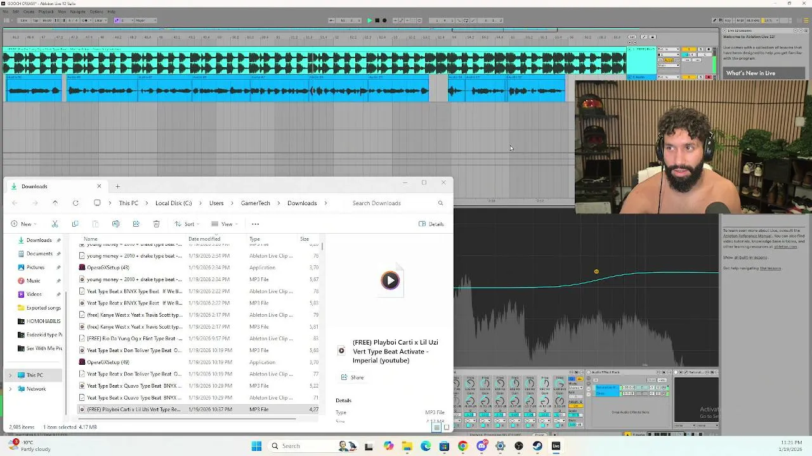Switch Explorer to large icons view
Image resolution: width=812 pixels, height=456 pixels.
[447, 427]
